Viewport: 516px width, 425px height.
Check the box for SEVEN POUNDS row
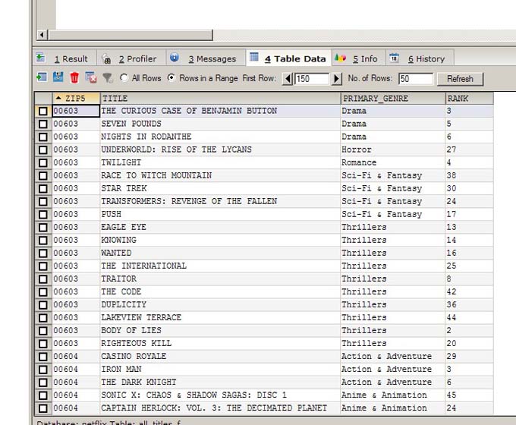[x=43, y=124]
